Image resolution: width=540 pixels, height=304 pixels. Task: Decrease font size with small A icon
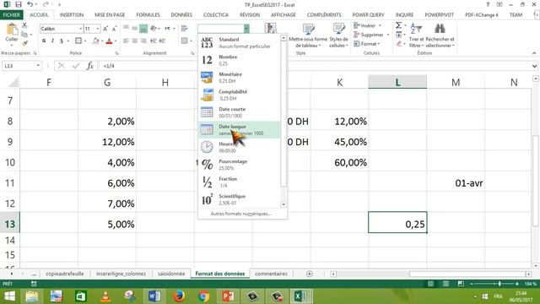(x=114, y=29)
